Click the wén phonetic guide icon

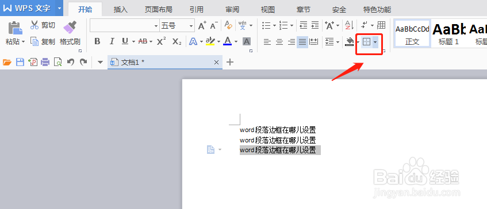[242, 25]
